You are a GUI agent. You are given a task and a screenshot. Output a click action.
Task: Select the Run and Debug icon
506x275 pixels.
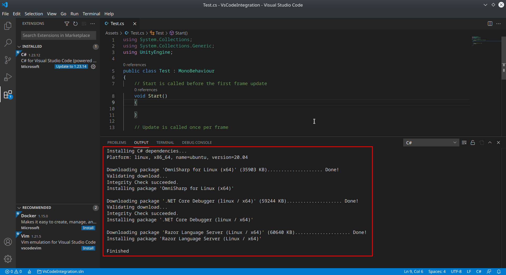click(8, 77)
